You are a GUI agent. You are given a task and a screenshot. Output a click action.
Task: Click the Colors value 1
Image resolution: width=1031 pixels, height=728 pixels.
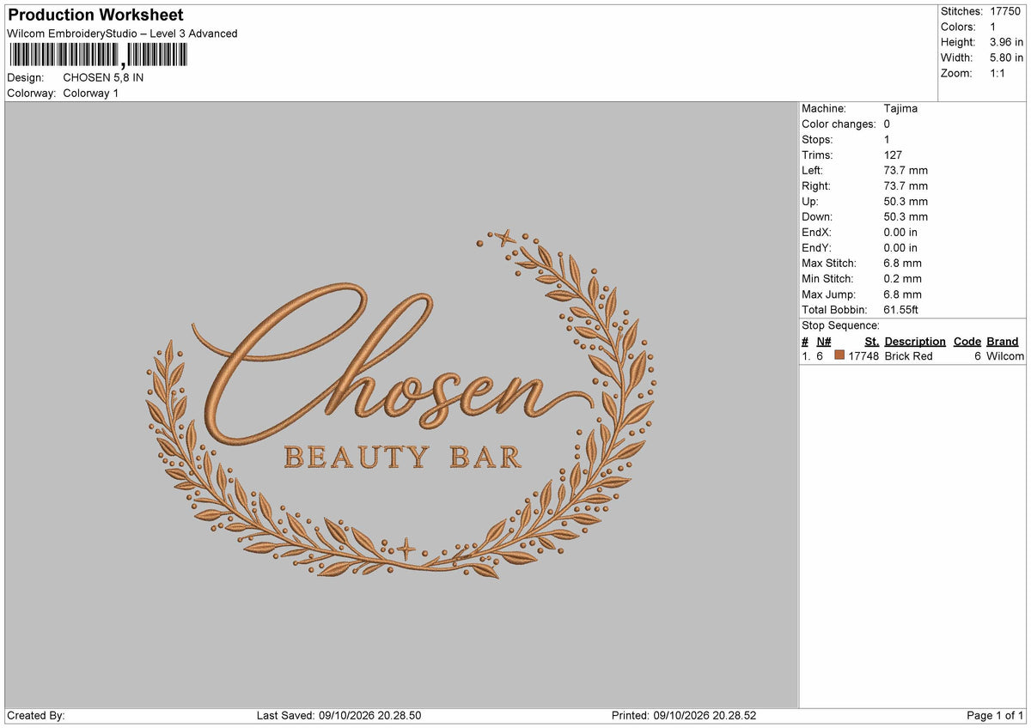click(x=993, y=27)
